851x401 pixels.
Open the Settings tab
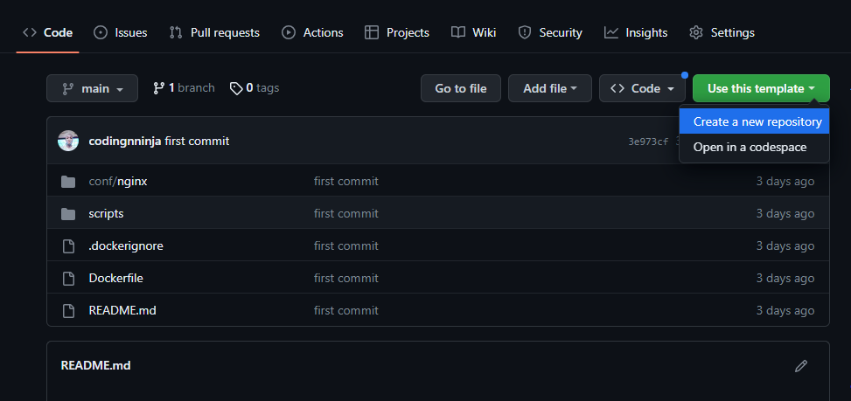(722, 32)
